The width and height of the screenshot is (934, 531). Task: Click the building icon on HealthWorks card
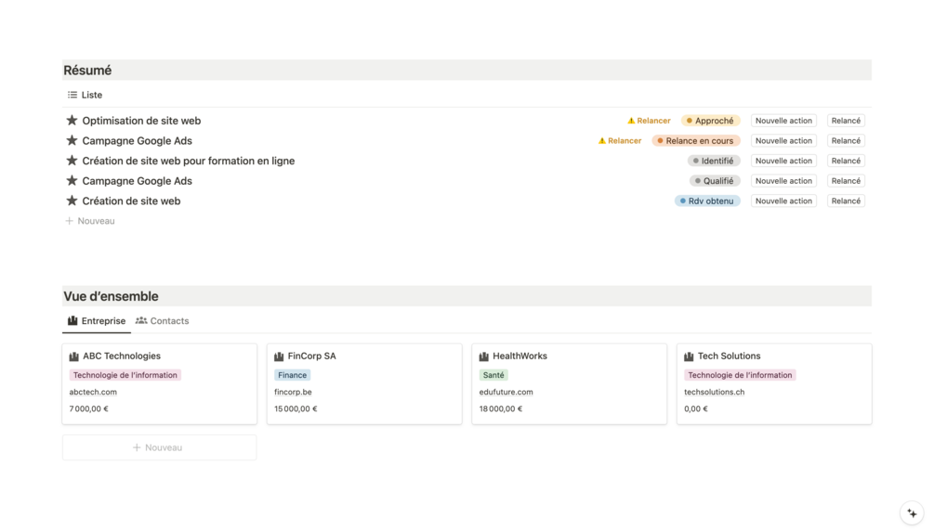[484, 356]
